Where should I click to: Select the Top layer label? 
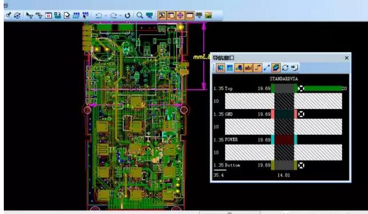point(229,88)
